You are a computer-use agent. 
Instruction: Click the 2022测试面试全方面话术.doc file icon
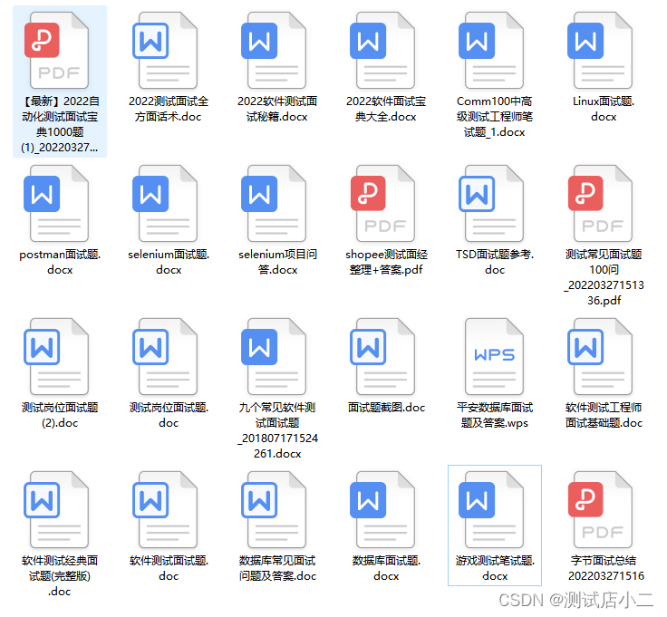166,50
